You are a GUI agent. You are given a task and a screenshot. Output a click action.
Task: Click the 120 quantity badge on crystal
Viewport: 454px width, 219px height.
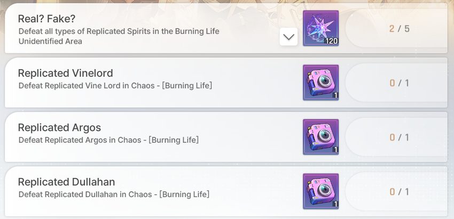331,42
